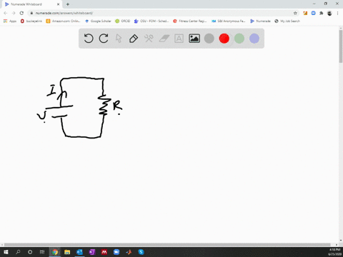Click the undo arrow in whiteboard toolbar
This screenshot has height=257, width=343.
pos(89,39)
